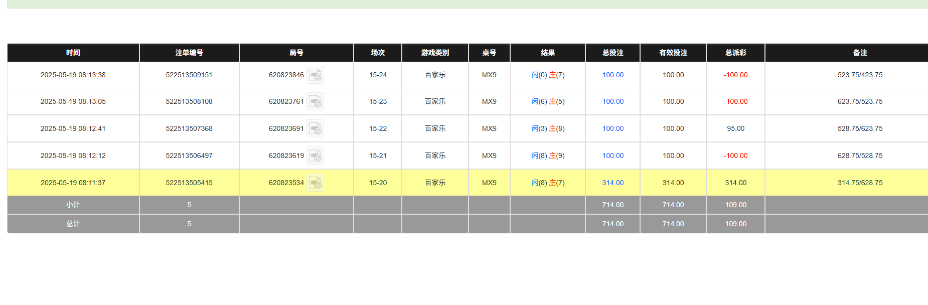The height and width of the screenshot is (305, 928).
Task: Click blue 100.00 bet link in 08:12:12 row
Action: click(612, 156)
